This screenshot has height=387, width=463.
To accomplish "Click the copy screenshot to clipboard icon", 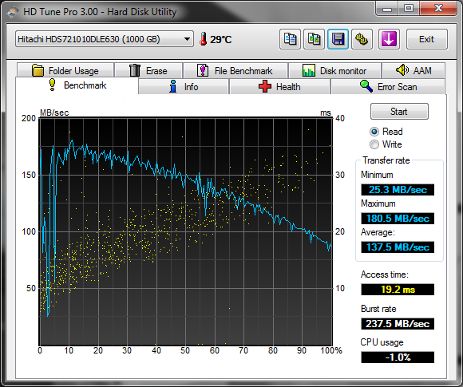I will click(315, 39).
